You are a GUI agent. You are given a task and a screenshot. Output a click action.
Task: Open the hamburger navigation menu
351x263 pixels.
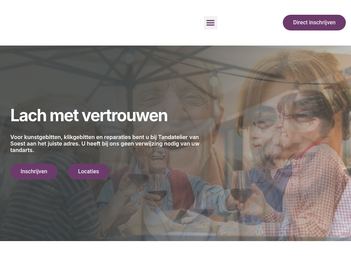[x=210, y=23]
